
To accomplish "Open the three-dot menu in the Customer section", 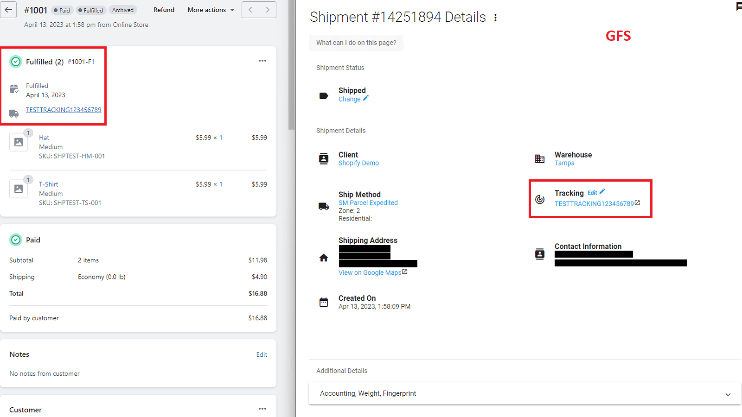I will pos(262,409).
